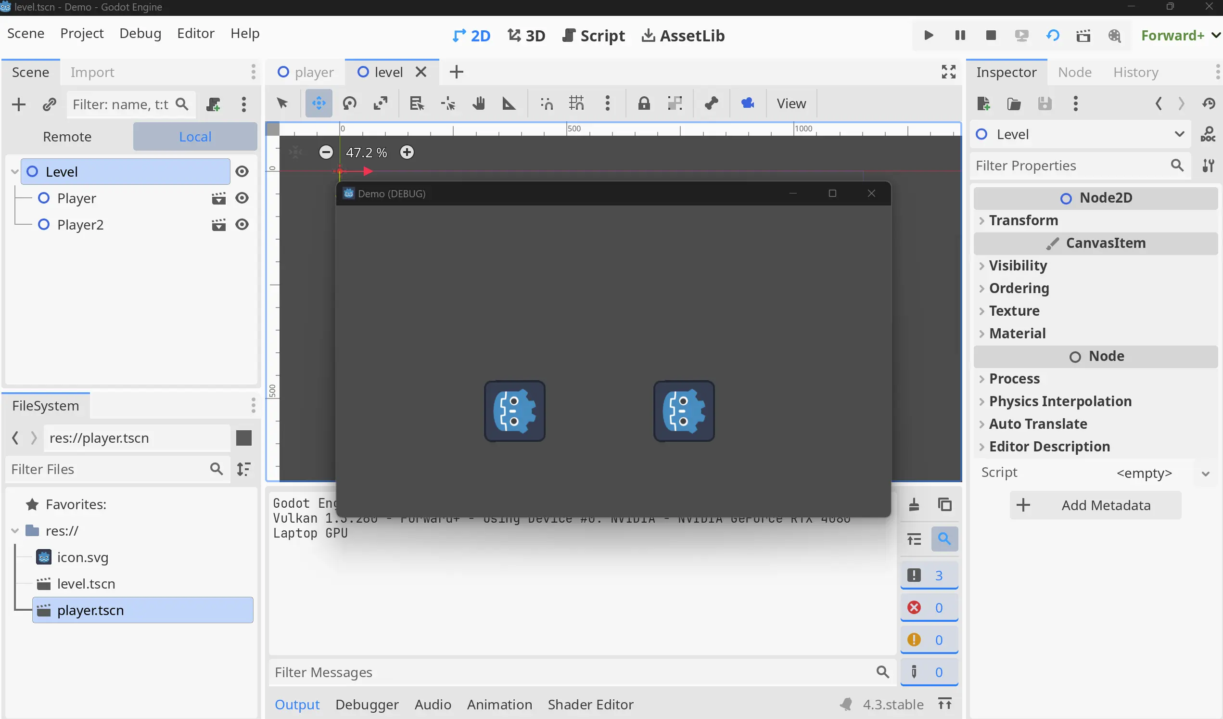Toggle standard messages filter showing 3
This screenshot has width=1223, height=719.
pos(929,576)
